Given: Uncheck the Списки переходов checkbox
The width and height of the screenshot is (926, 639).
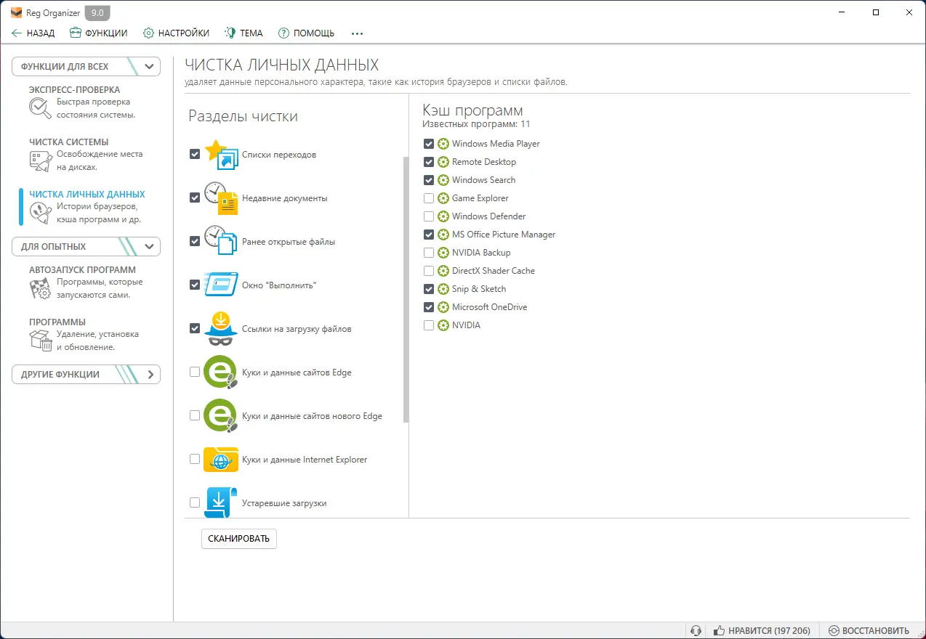Looking at the screenshot, I should click(195, 154).
